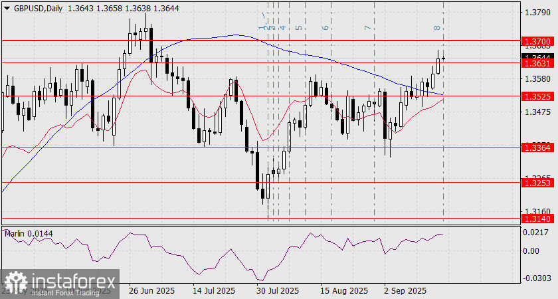Click the 0.00 oscillator scale value
Image resolution: width=558 pixels, height=299 pixels.
tap(532, 251)
